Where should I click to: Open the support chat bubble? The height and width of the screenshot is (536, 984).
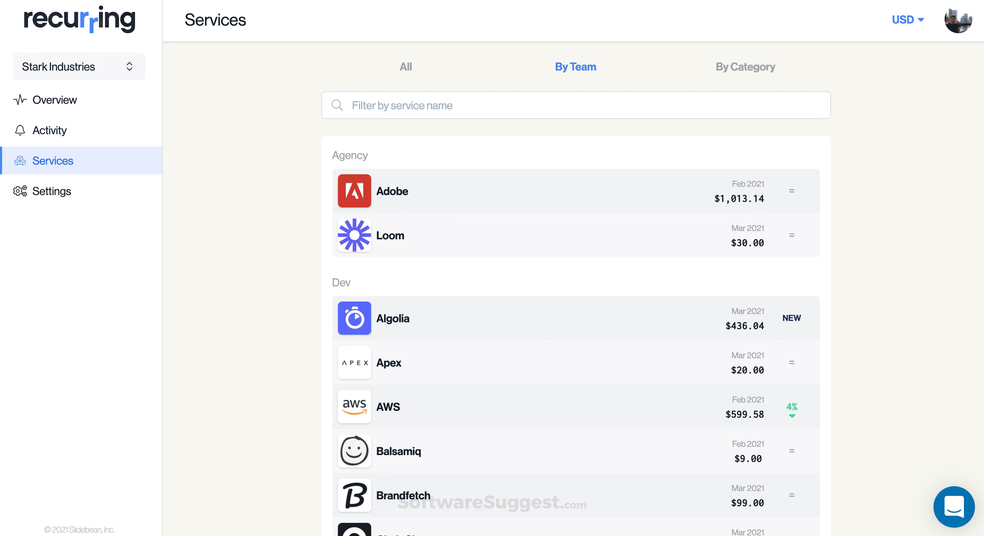coord(954,507)
